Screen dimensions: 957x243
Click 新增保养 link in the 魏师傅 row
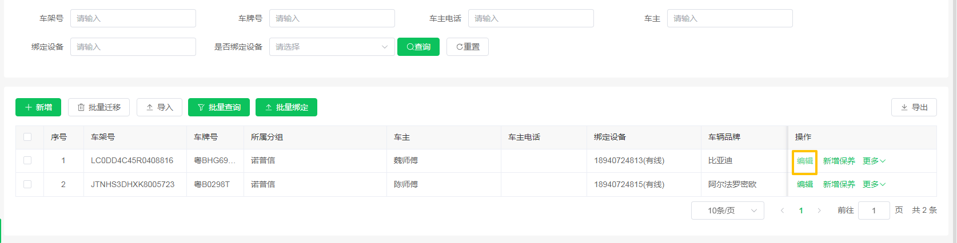pos(839,161)
